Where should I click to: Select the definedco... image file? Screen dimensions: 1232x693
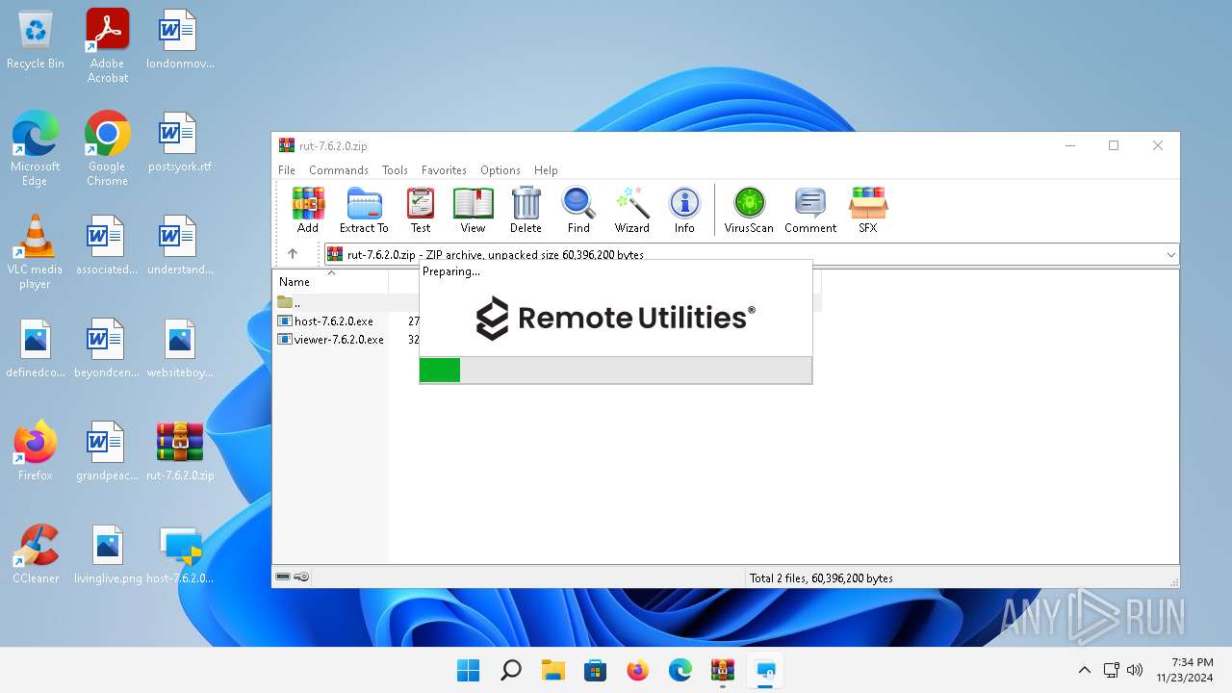point(36,348)
